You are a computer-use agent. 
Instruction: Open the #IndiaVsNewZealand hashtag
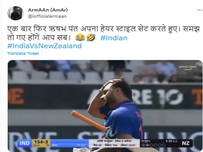point(44,46)
